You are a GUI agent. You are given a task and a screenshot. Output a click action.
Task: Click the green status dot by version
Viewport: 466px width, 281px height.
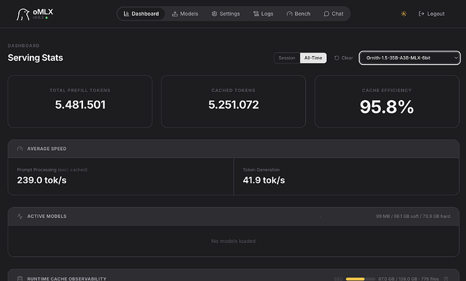(47, 18)
